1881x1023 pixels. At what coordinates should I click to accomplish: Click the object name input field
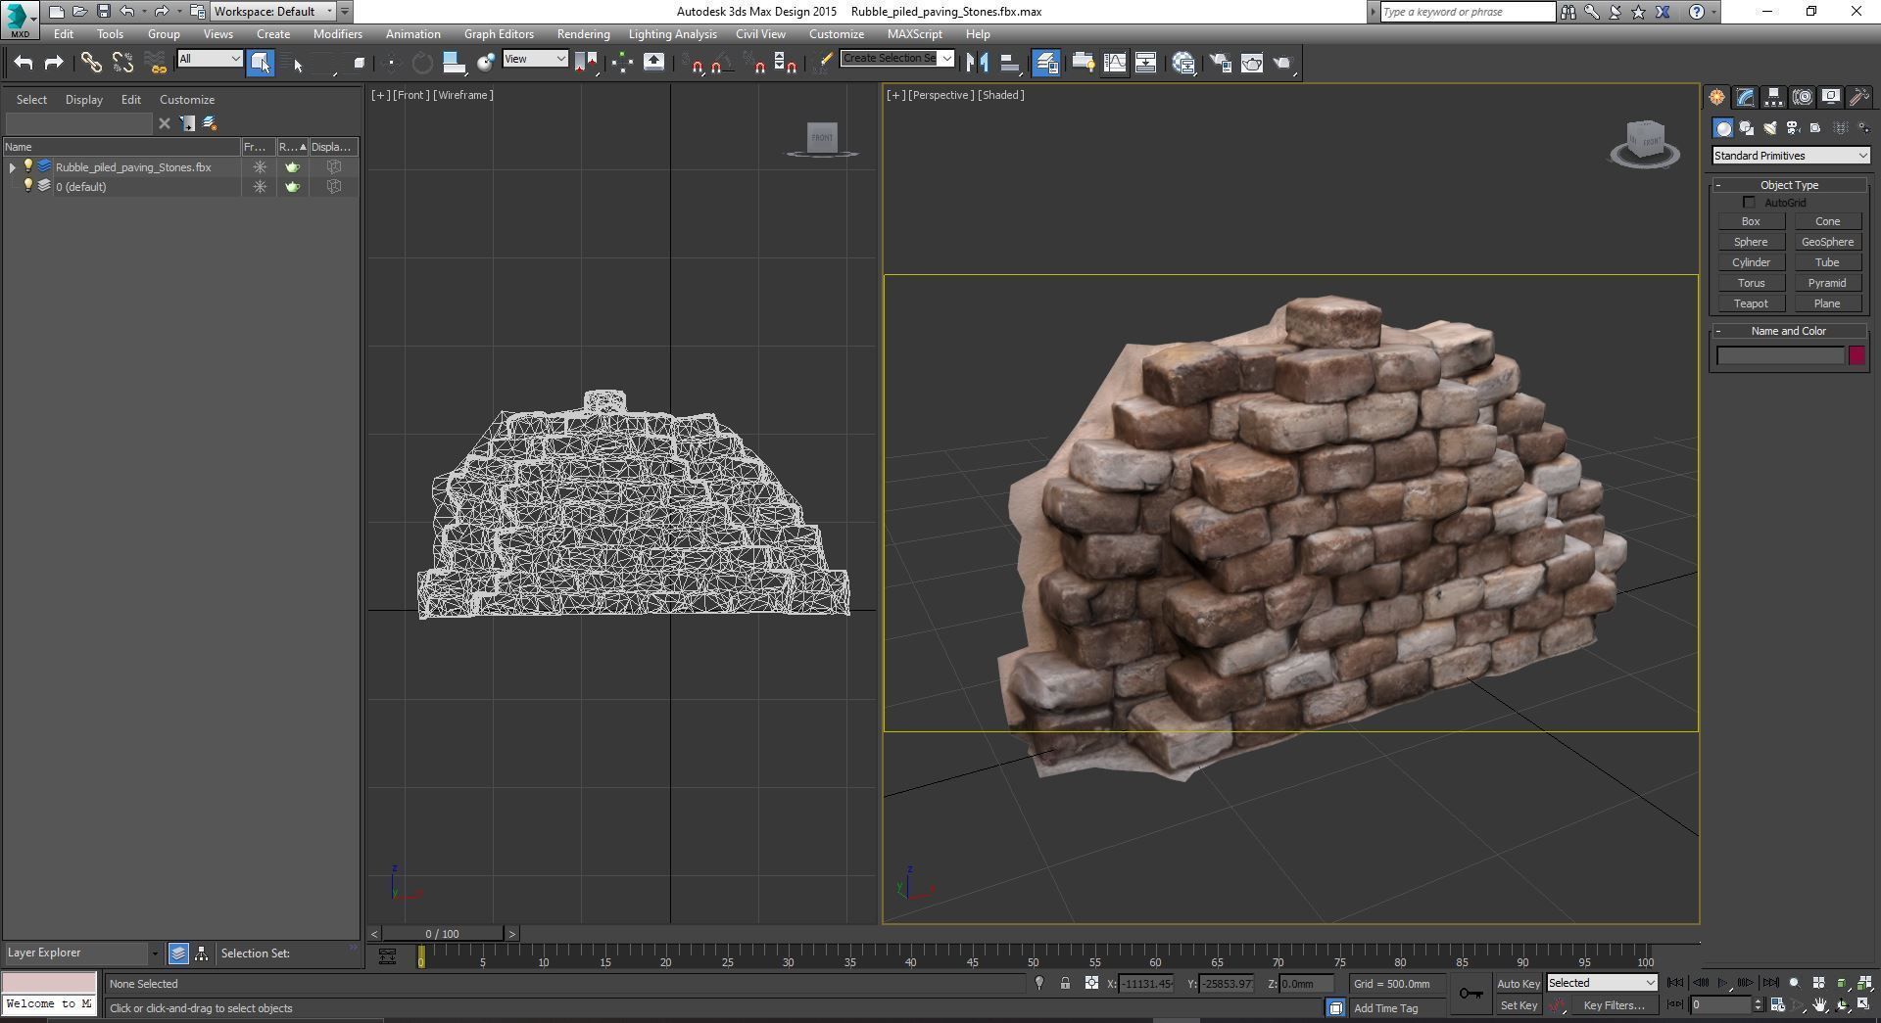(1780, 356)
